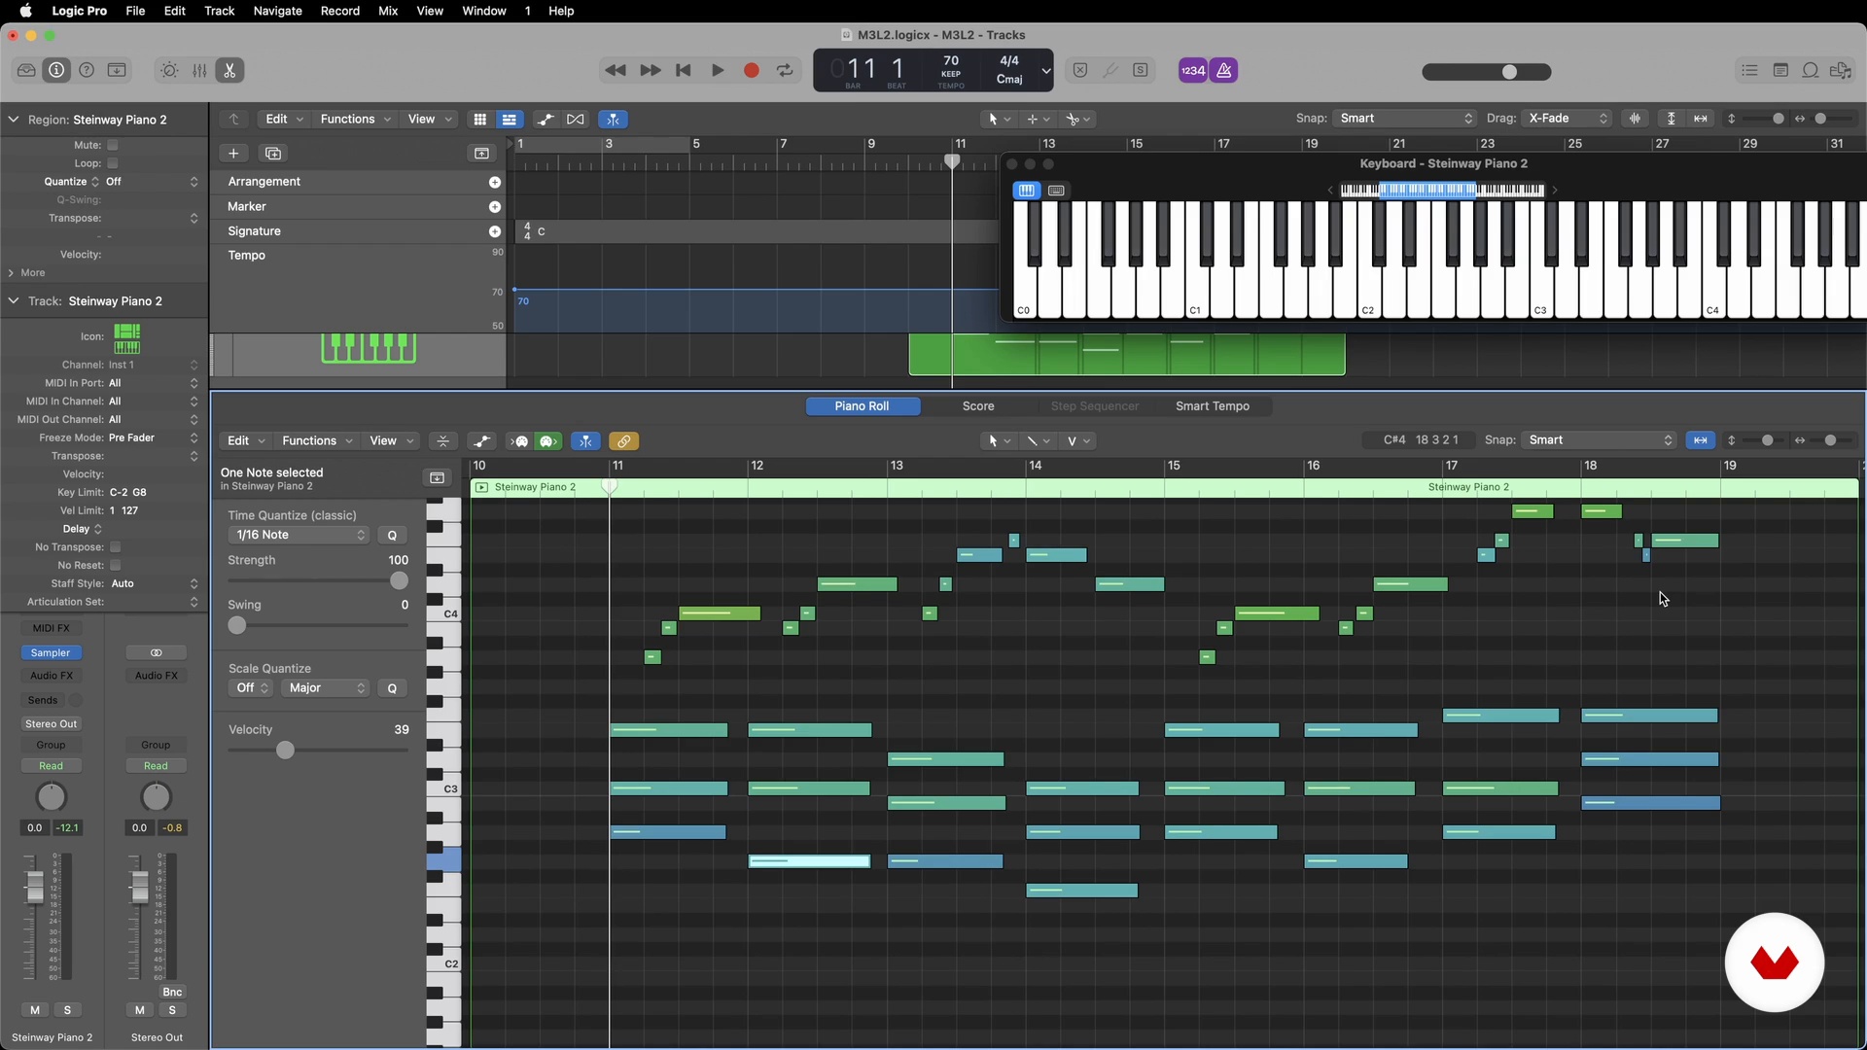Toggle Collapse Mode in Piano Roll
The image size is (1867, 1050).
(443, 441)
